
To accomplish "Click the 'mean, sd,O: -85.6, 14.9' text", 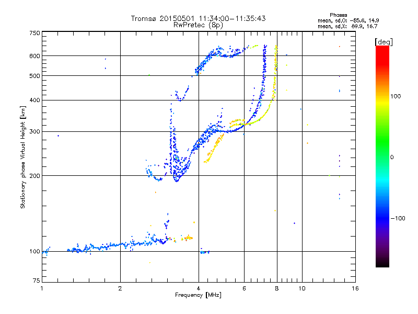I will pos(348,20).
